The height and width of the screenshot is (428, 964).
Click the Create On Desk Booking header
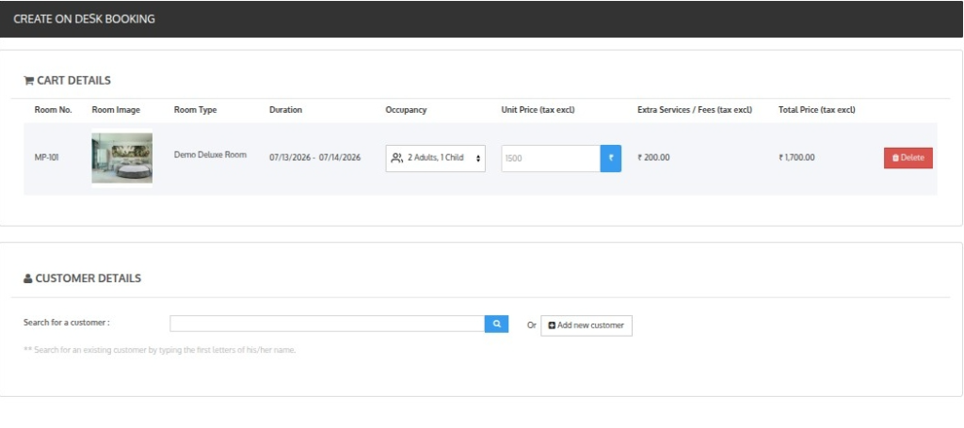(x=84, y=19)
